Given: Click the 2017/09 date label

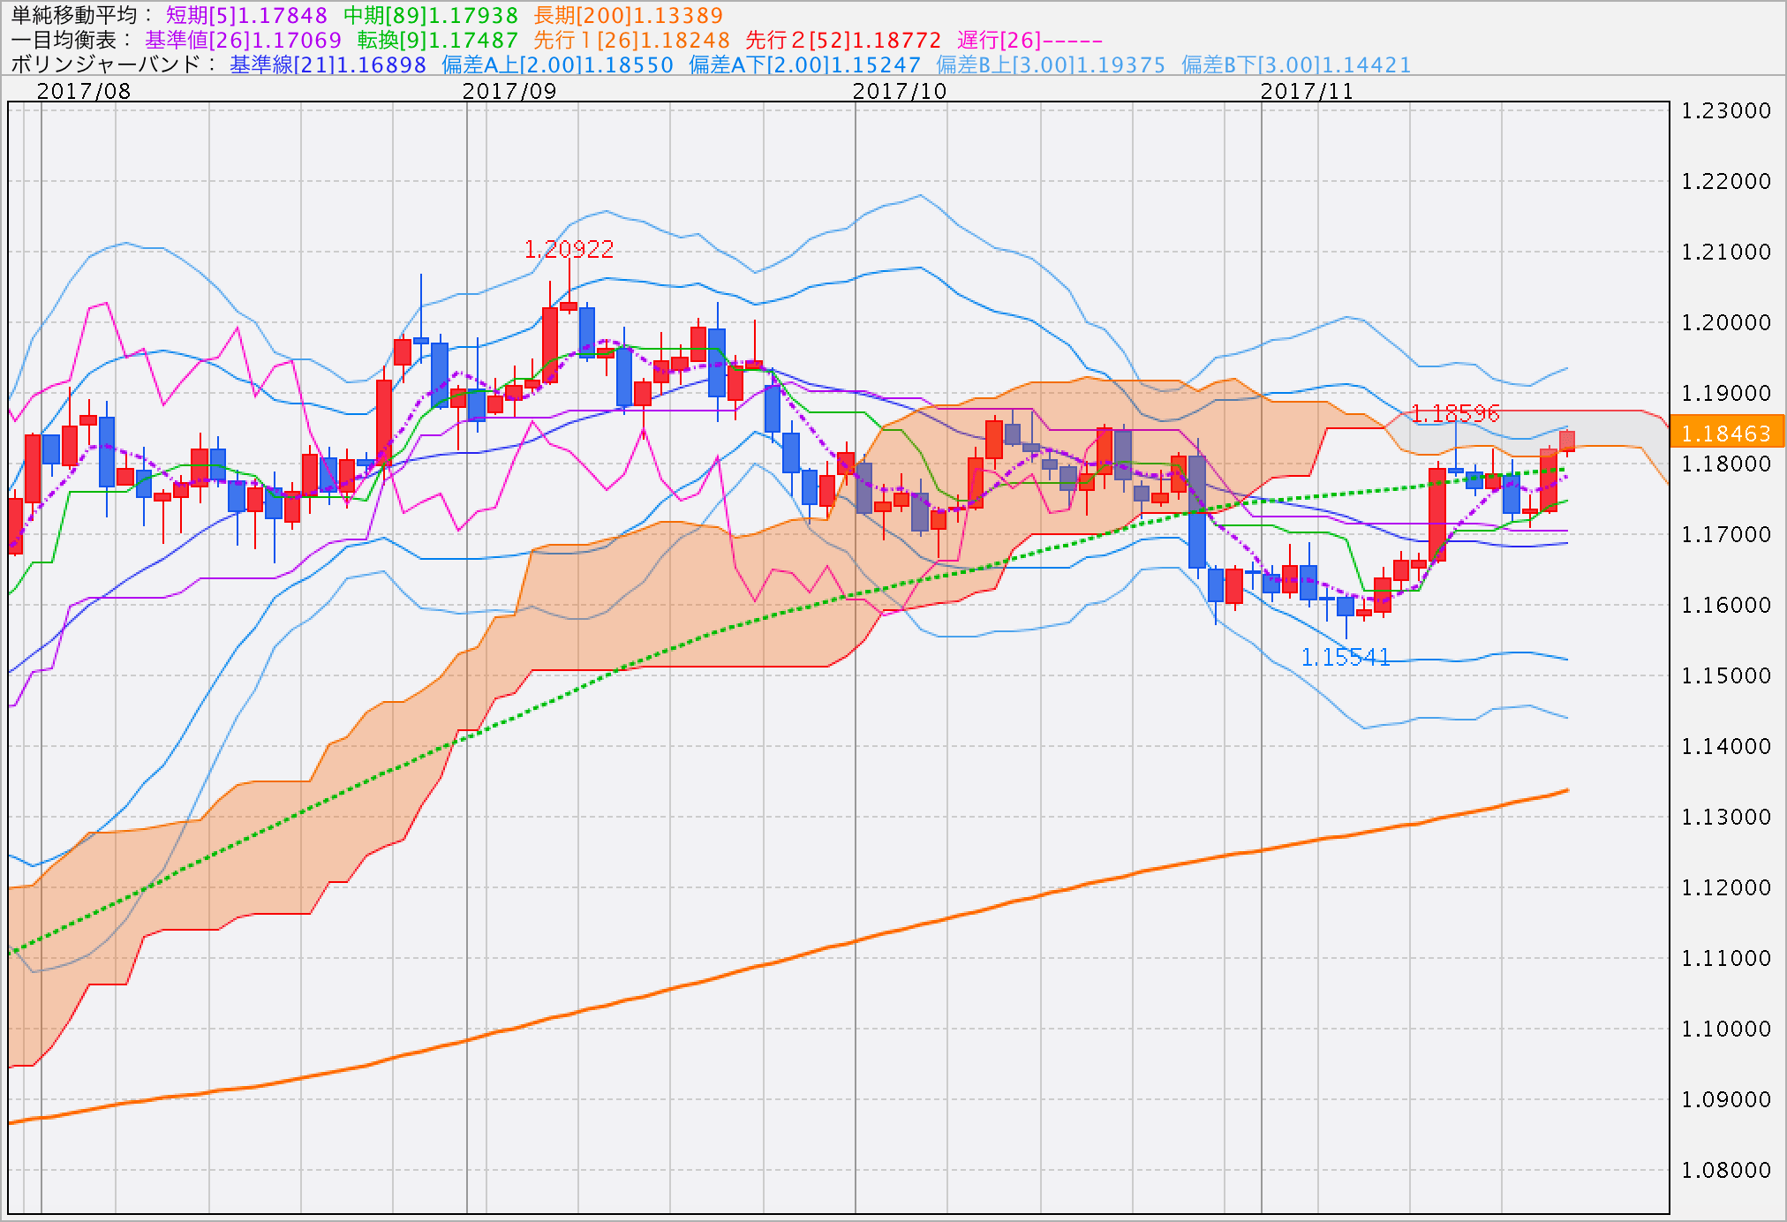Looking at the screenshot, I should pyautogui.click(x=509, y=91).
